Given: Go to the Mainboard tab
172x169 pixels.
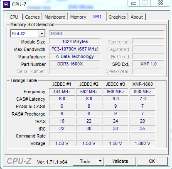Looking at the screenshot, I should click(55, 17).
